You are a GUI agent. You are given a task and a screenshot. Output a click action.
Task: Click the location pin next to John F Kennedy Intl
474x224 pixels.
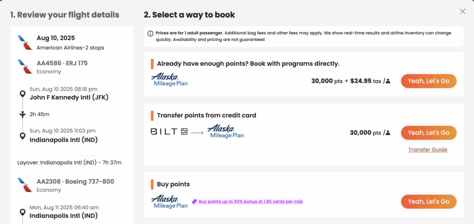23,94
